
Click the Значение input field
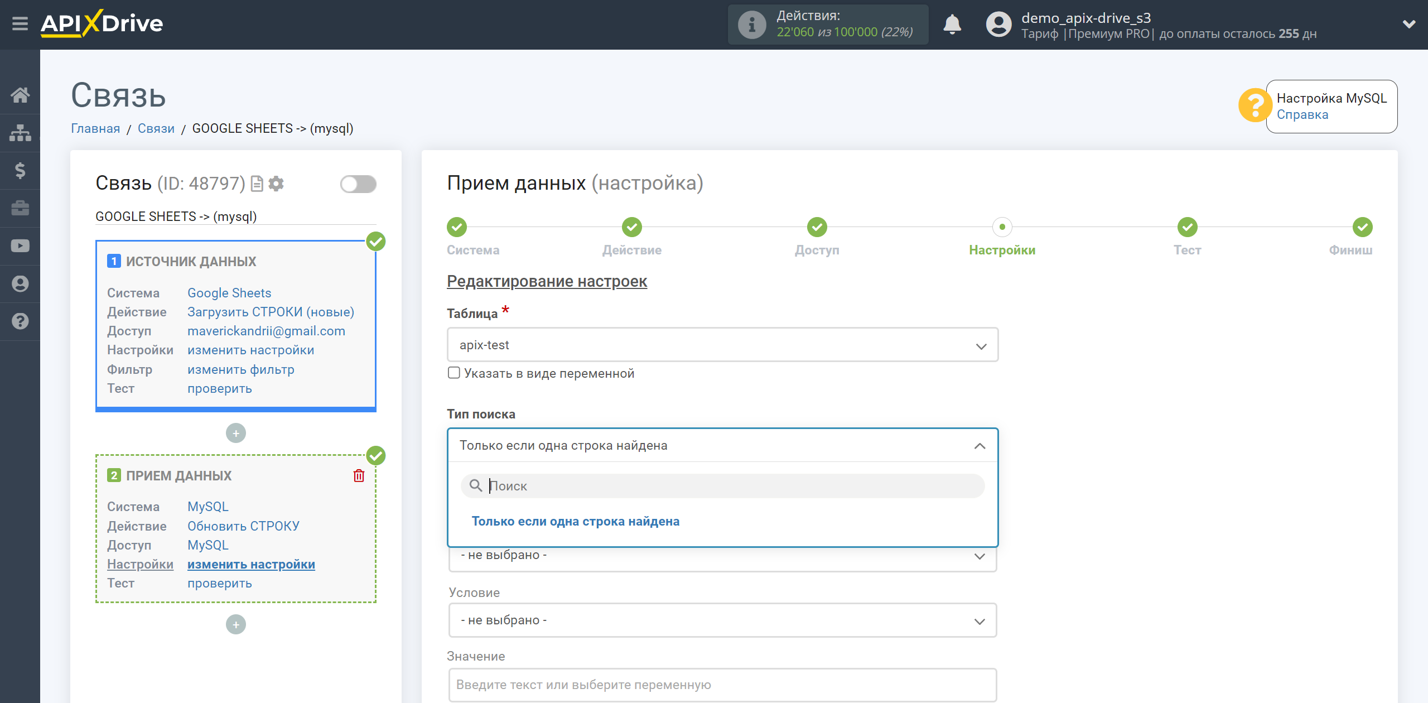pos(722,685)
